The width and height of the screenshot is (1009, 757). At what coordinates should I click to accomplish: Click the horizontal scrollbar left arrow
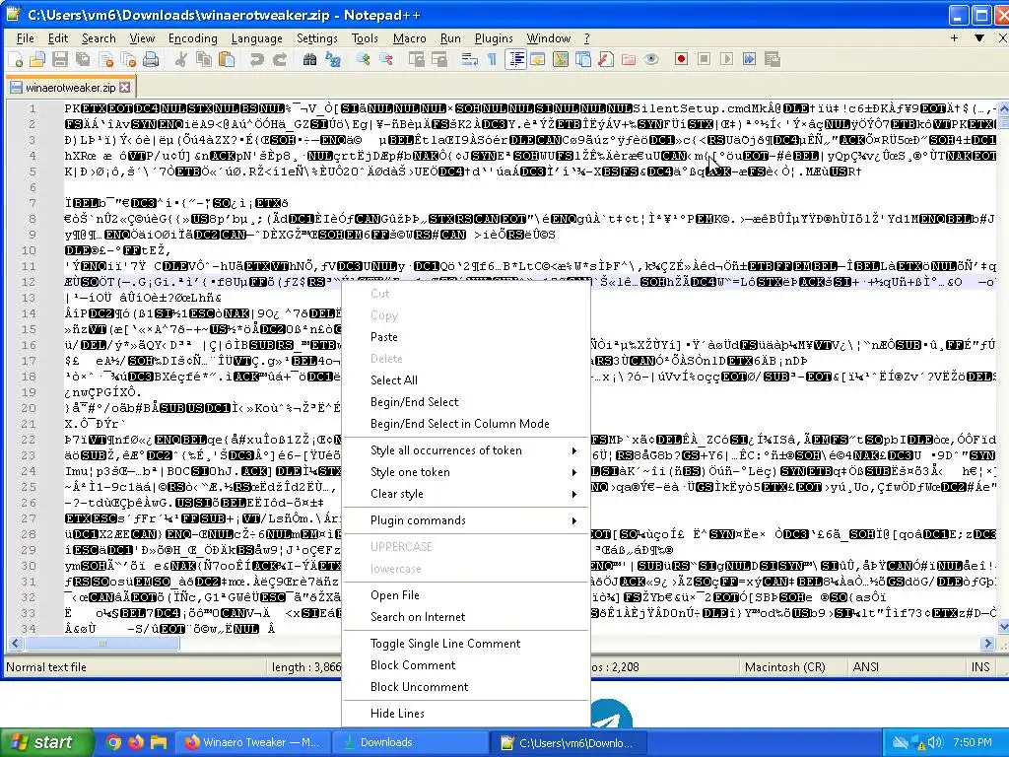pyautogui.click(x=16, y=643)
